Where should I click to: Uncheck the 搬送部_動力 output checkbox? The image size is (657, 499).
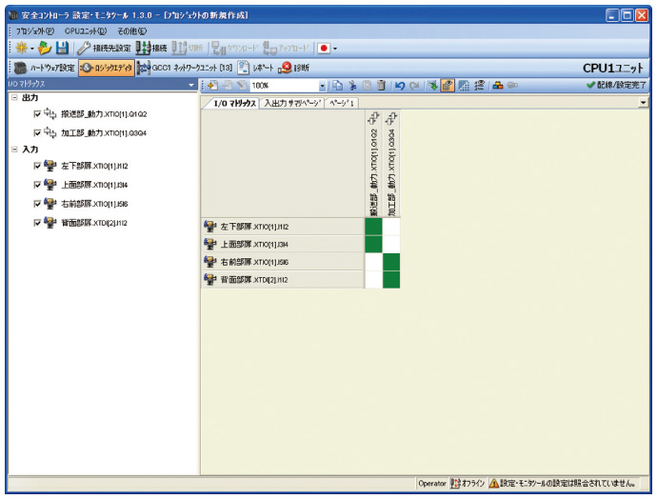point(37,114)
